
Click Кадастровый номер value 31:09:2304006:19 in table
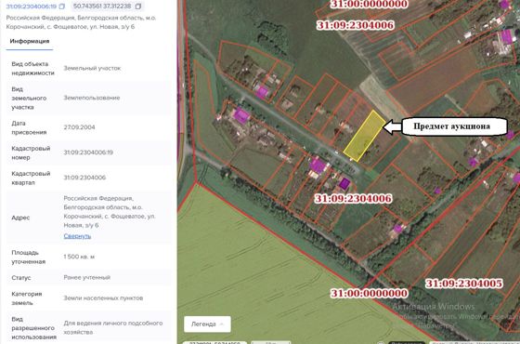[x=88, y=152]
